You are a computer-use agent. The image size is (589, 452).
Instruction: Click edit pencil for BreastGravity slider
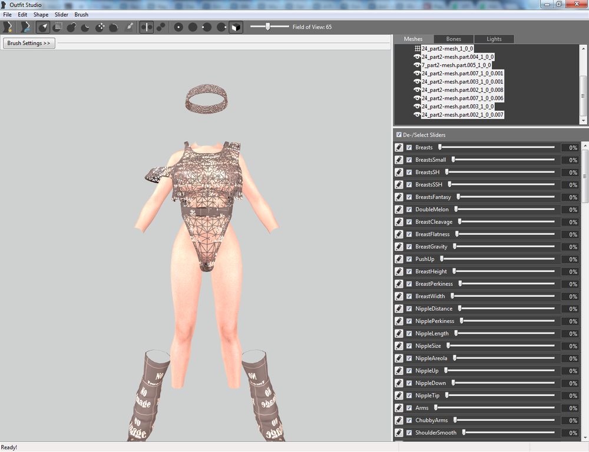pyautogui.click(x=399, y=247)
